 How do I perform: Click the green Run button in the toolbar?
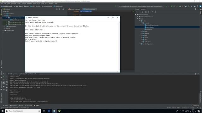click(166, 6)
